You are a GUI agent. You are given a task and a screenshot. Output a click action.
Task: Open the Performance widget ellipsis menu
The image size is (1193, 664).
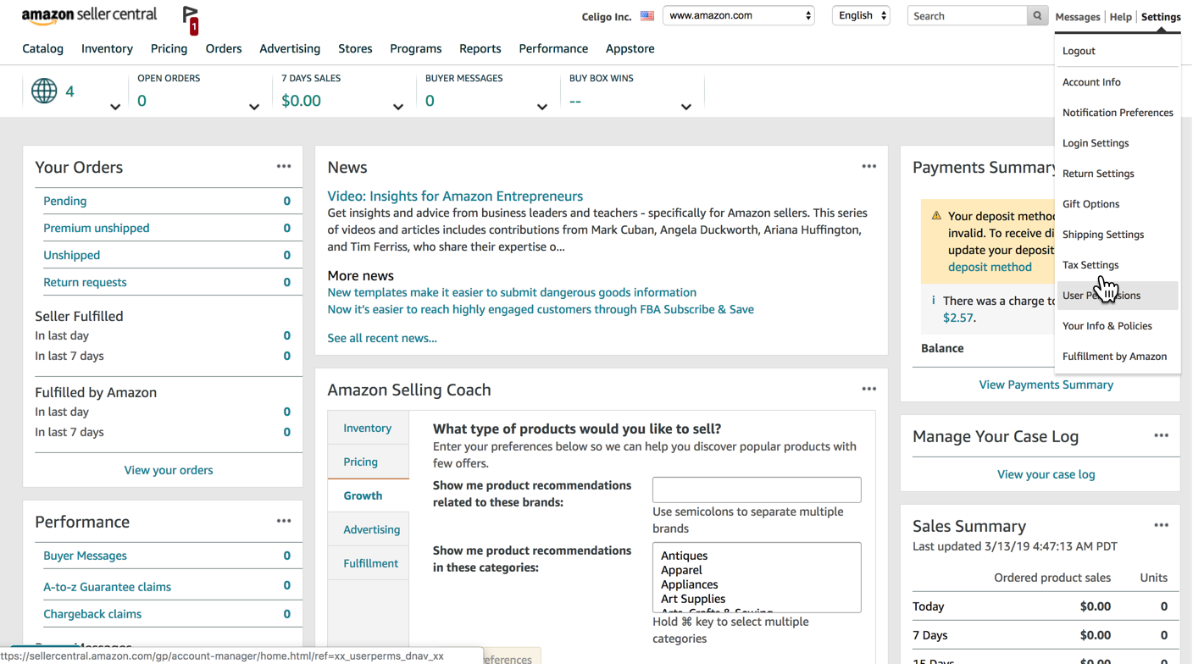pyautogui.click(x=284, y=522)
